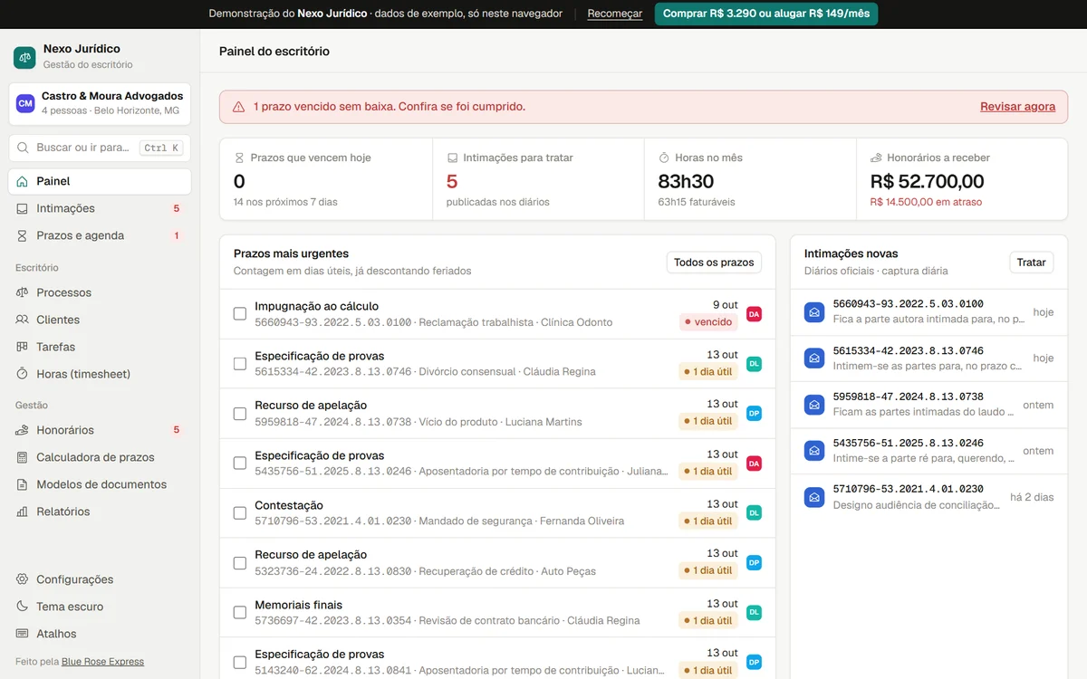This screenshot has height=679, width=1087.
Task: Open the Blue Rose Express link
Action: (102, 662)
